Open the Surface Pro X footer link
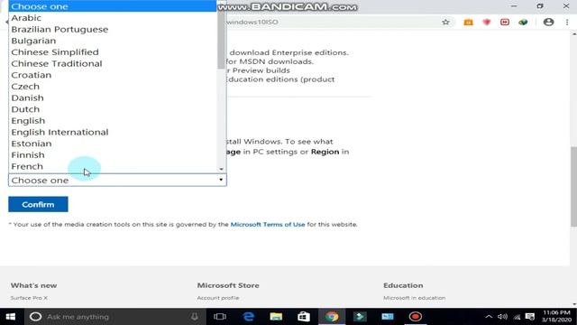Screen dimensions: 577x325 pos(29,298)
